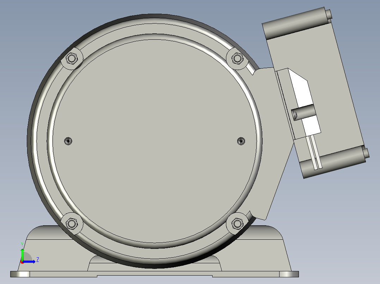Select the right small screw on the end cover
The image size is (380, 284).
pyautogui.click(x=241, y=141)
